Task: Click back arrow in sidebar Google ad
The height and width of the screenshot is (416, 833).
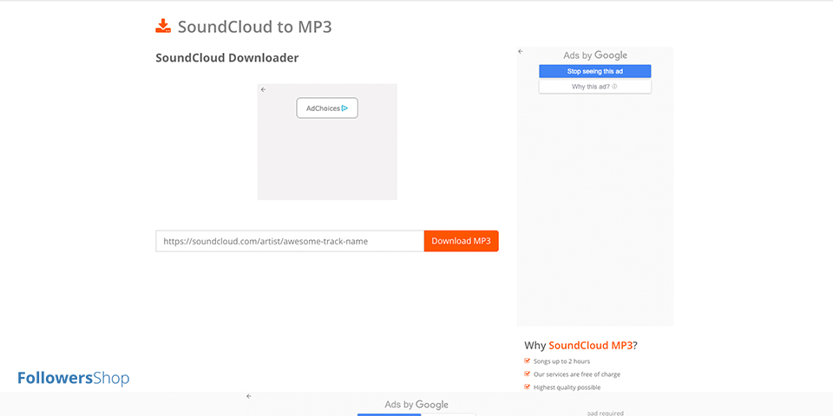Action: pos(521,51)
